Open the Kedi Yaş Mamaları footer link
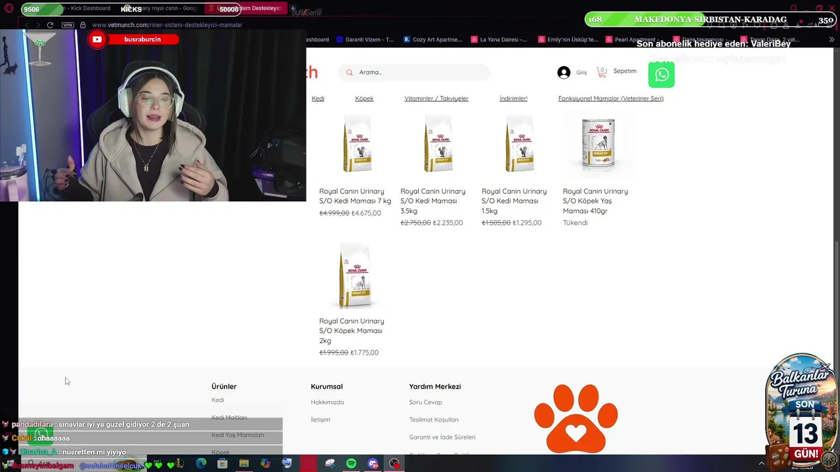 point(238,435)
